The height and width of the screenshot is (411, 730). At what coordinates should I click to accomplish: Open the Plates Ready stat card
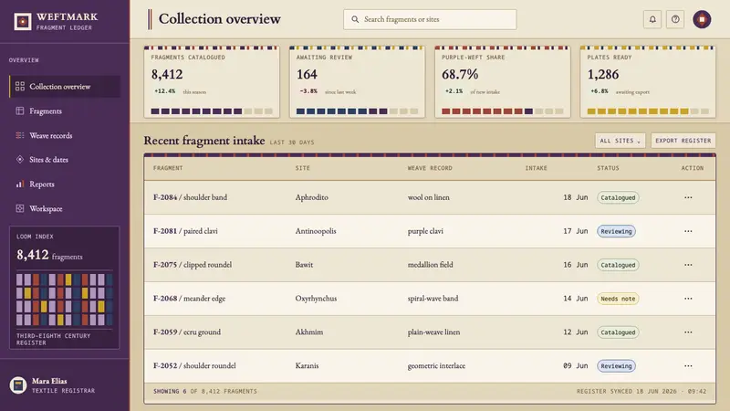(x=648, y=82)
